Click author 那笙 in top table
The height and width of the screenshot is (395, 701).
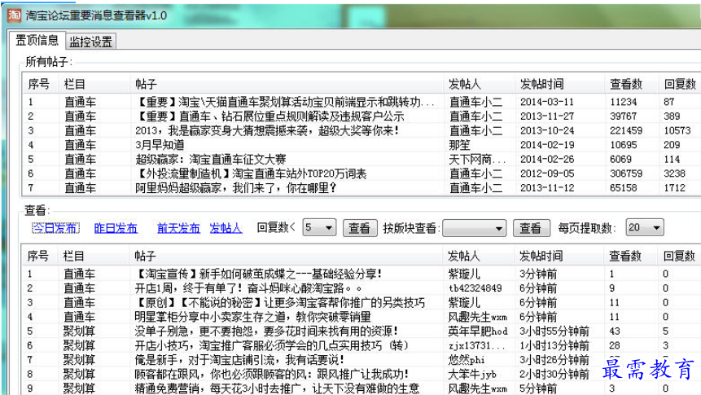[x=459, y=145]
